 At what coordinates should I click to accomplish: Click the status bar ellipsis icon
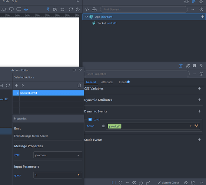tap(127, 183)
